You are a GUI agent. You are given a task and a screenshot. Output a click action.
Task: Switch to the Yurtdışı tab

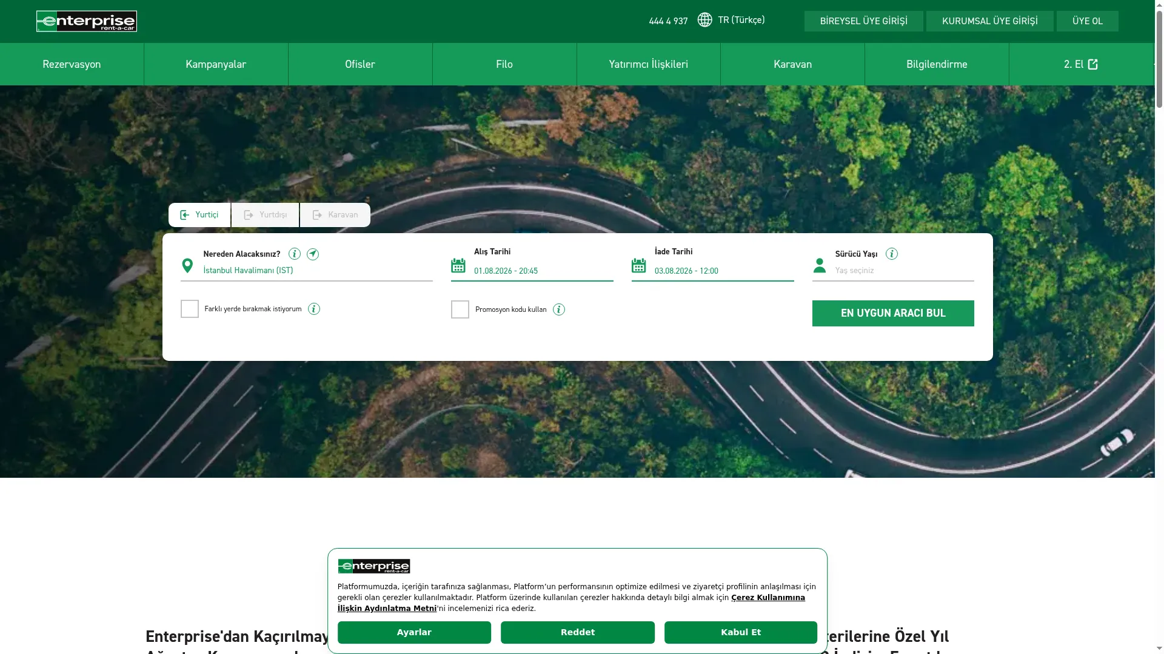tap(265, 215)
